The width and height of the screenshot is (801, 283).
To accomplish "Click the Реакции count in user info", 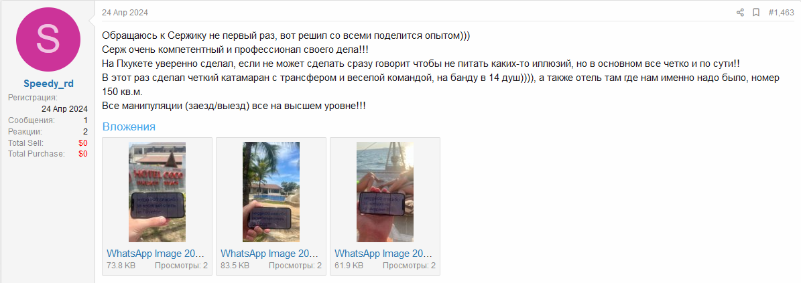I will pos(85,132).
